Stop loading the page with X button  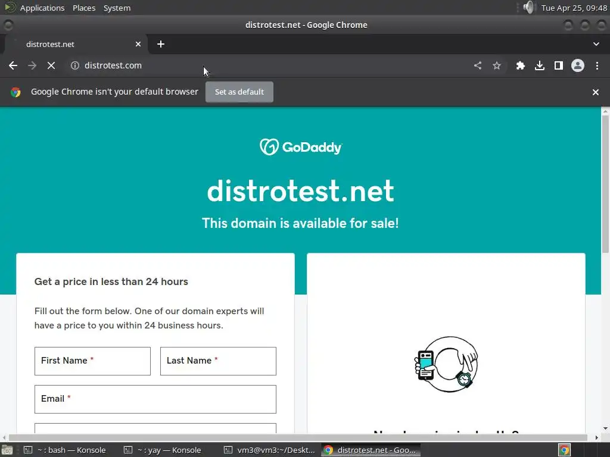pyautogui.click(x=51, y=65)
